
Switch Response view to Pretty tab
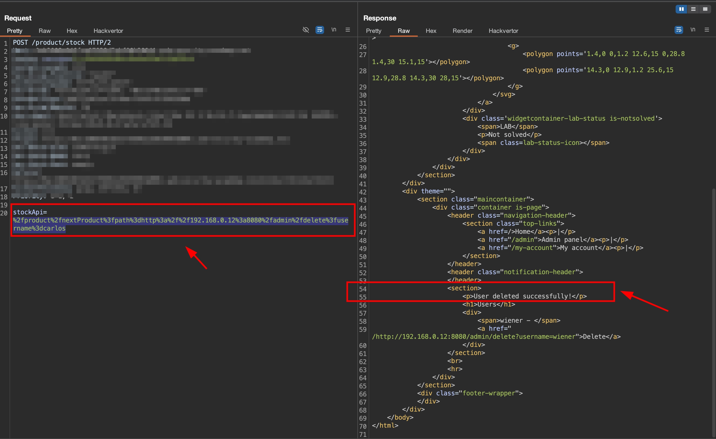[373, 31]
